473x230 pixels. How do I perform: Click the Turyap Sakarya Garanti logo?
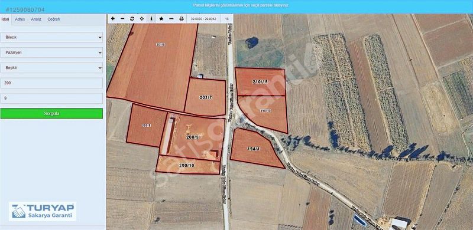point(43,212)
